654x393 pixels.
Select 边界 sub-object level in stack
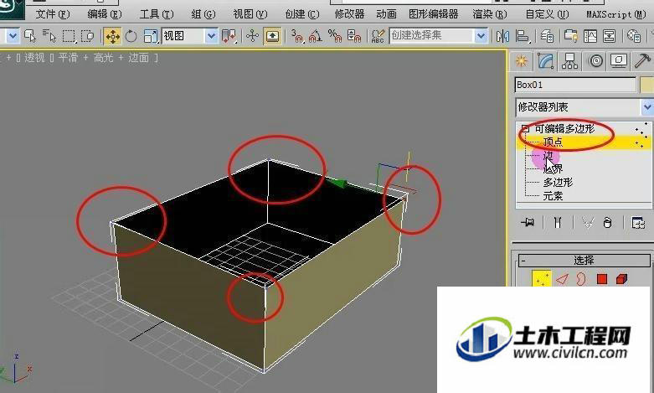point(553,169)
